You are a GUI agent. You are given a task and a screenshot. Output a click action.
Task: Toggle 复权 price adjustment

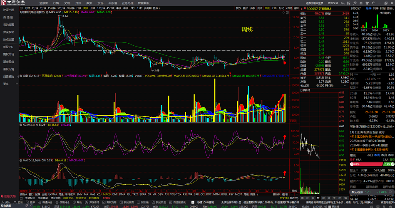(238, 8)
